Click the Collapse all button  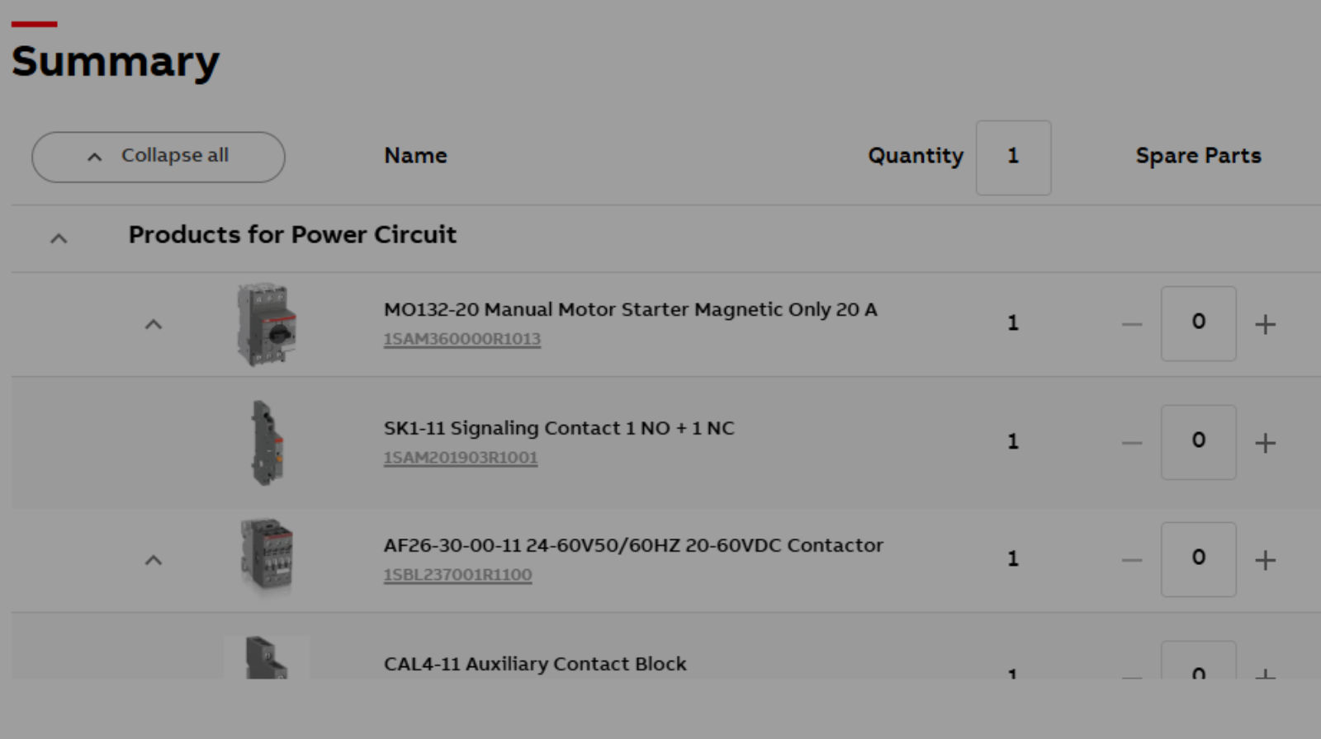point(159,157)
